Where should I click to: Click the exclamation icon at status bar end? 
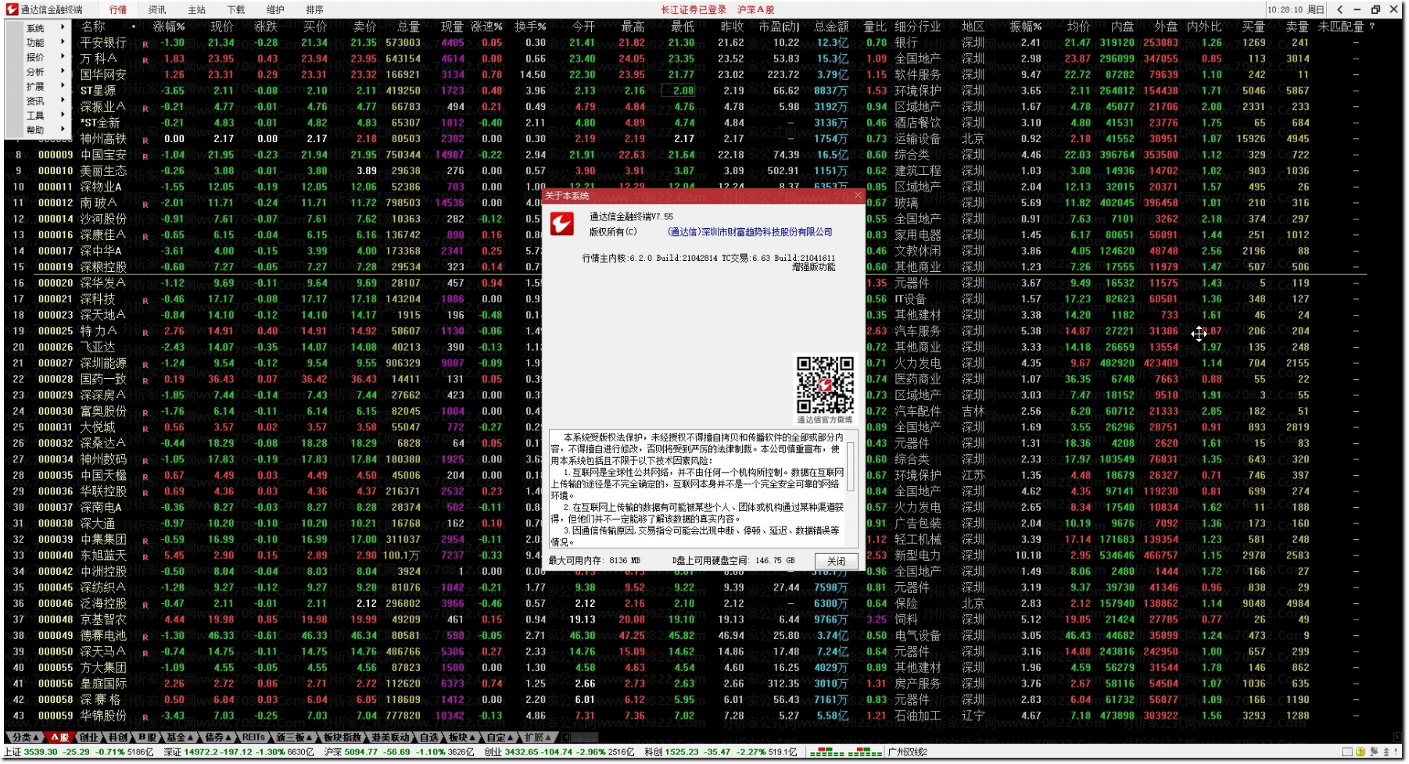click(1396, 752)
